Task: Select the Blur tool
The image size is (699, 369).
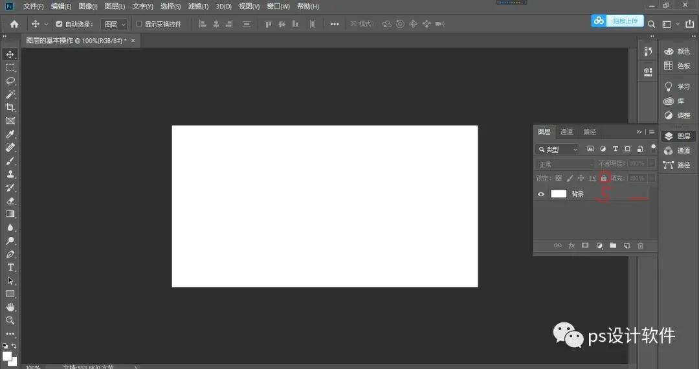Action: click(x=10, y=227)
